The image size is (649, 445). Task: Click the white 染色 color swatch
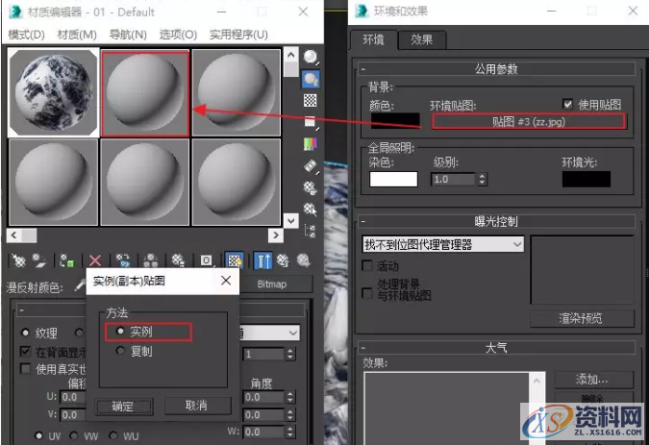click(393, 179)
